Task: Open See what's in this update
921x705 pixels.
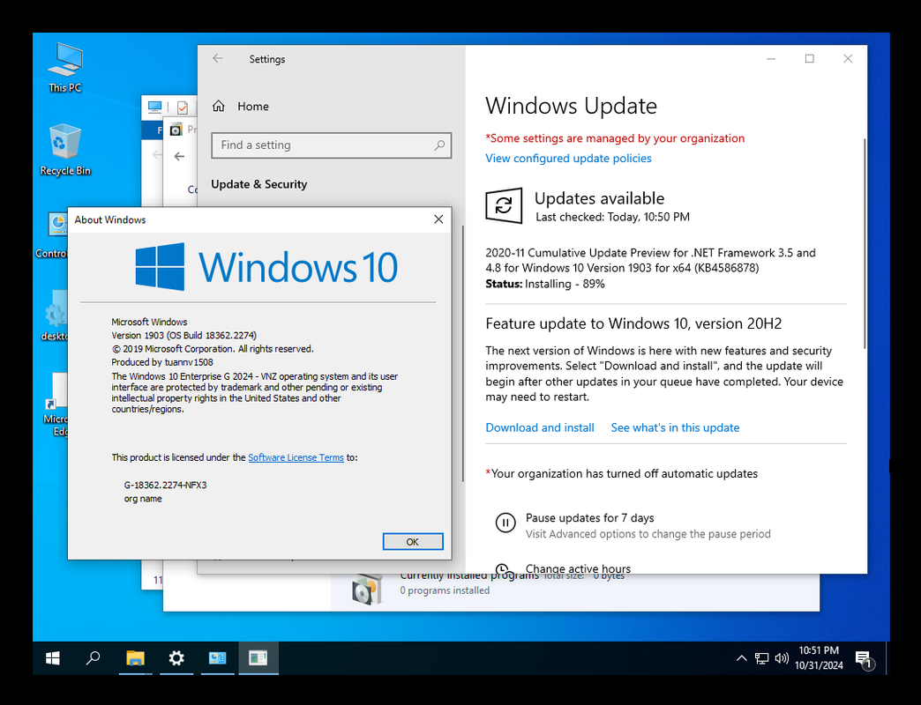Action: [x=675, y=427]
